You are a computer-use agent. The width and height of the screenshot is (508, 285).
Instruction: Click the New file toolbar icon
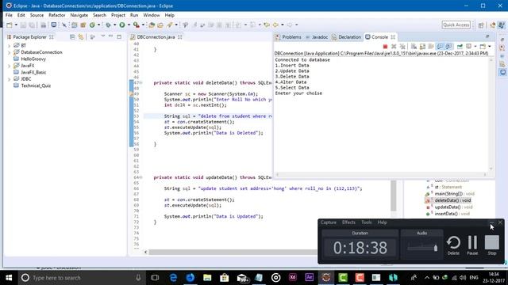point(9,25)
